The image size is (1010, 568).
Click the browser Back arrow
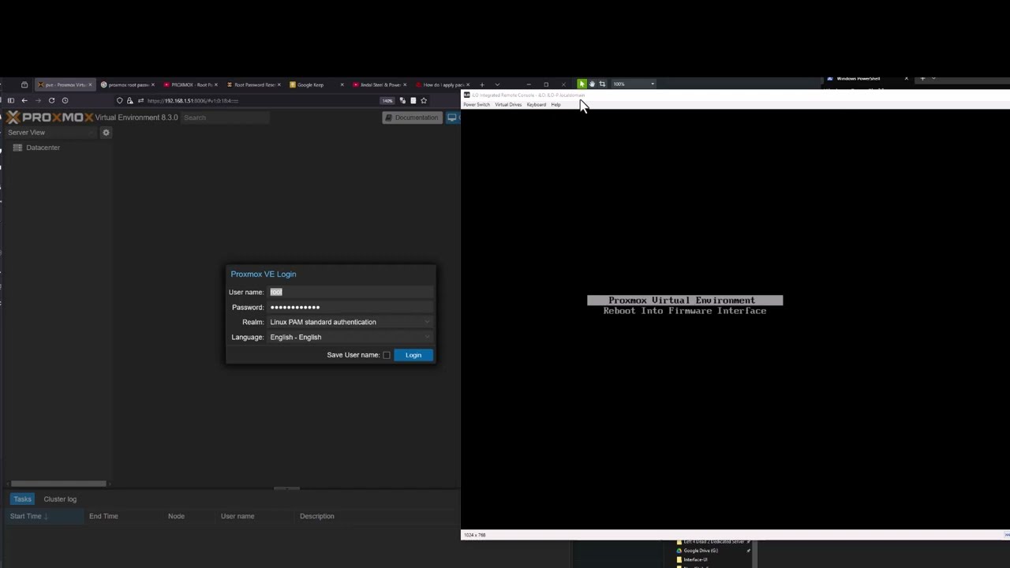[x=24, y=100]
